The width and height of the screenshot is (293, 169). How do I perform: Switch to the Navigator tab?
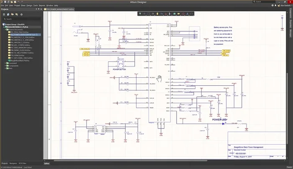(13, 163)
